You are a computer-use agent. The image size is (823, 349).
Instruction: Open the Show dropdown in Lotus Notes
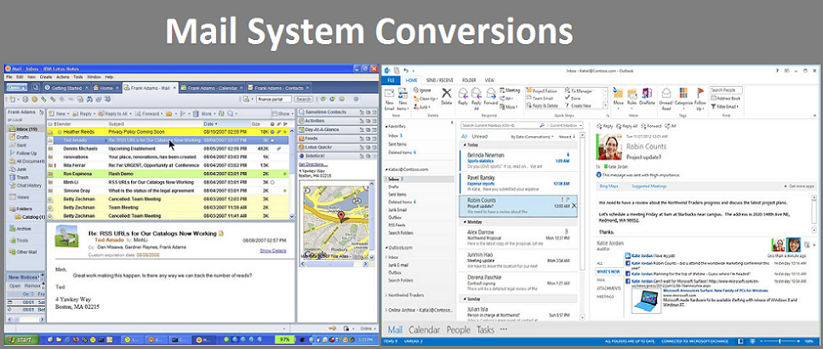click(x=283, y=113)
